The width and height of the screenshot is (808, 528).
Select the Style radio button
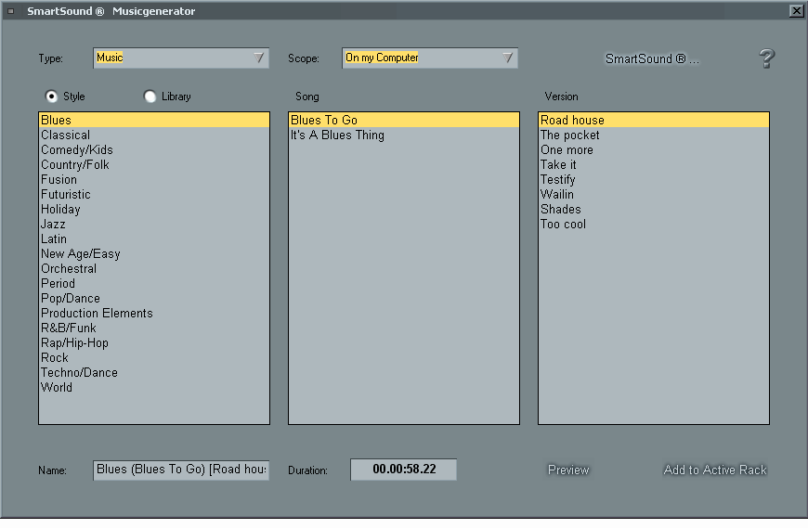click(x=52, y=97)
